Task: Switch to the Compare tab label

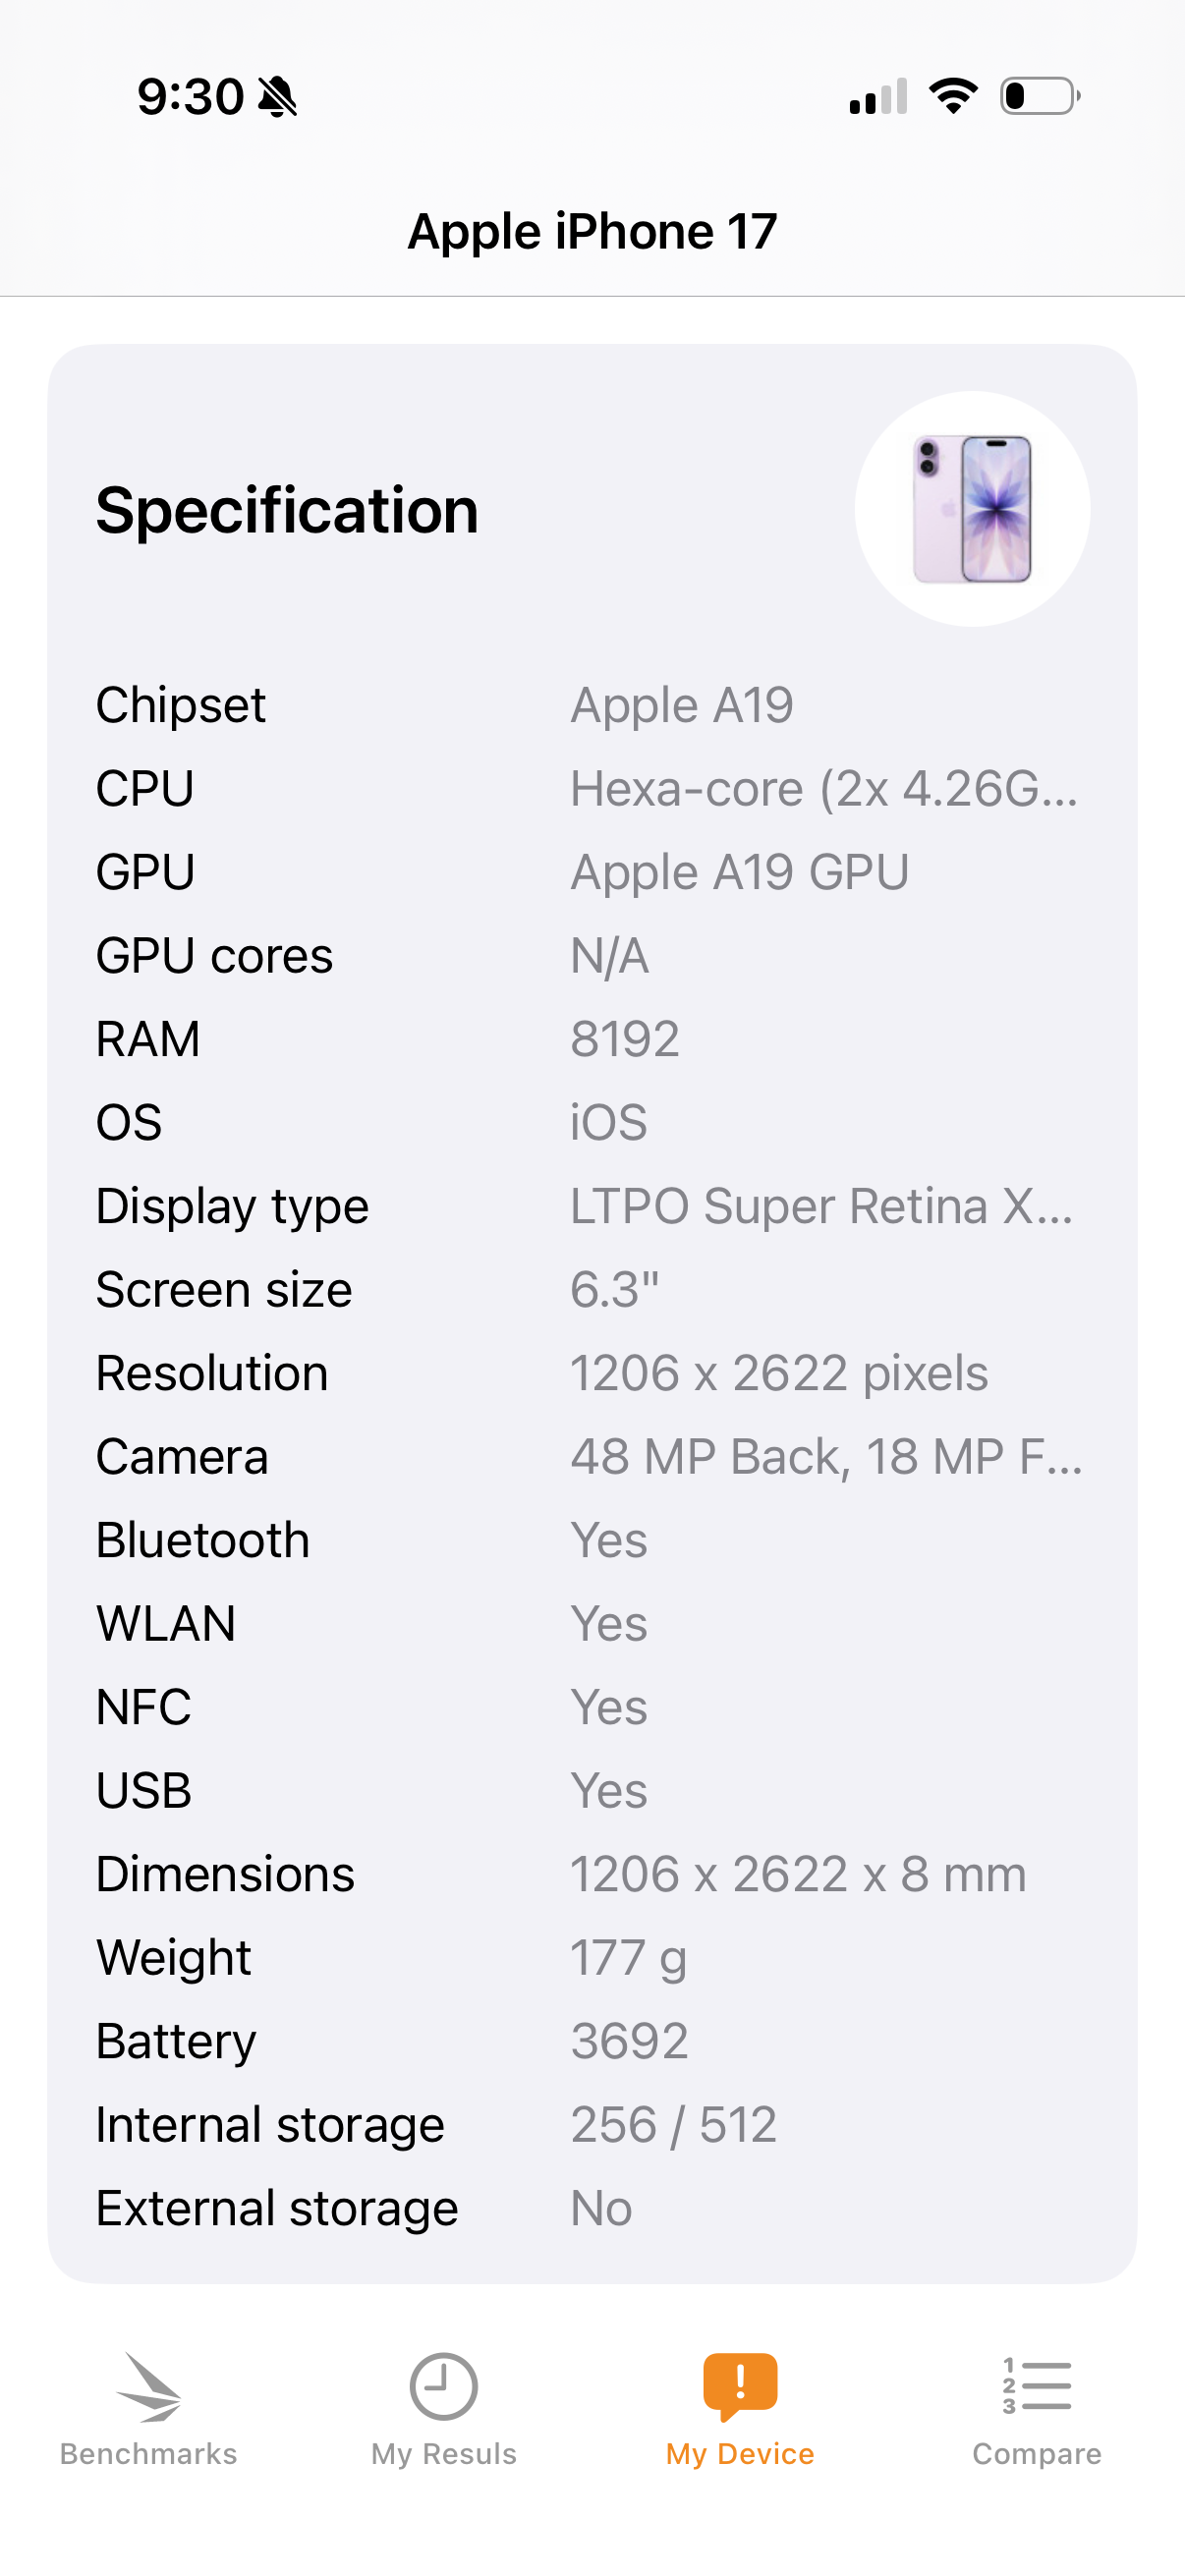Action: 1037,2454
